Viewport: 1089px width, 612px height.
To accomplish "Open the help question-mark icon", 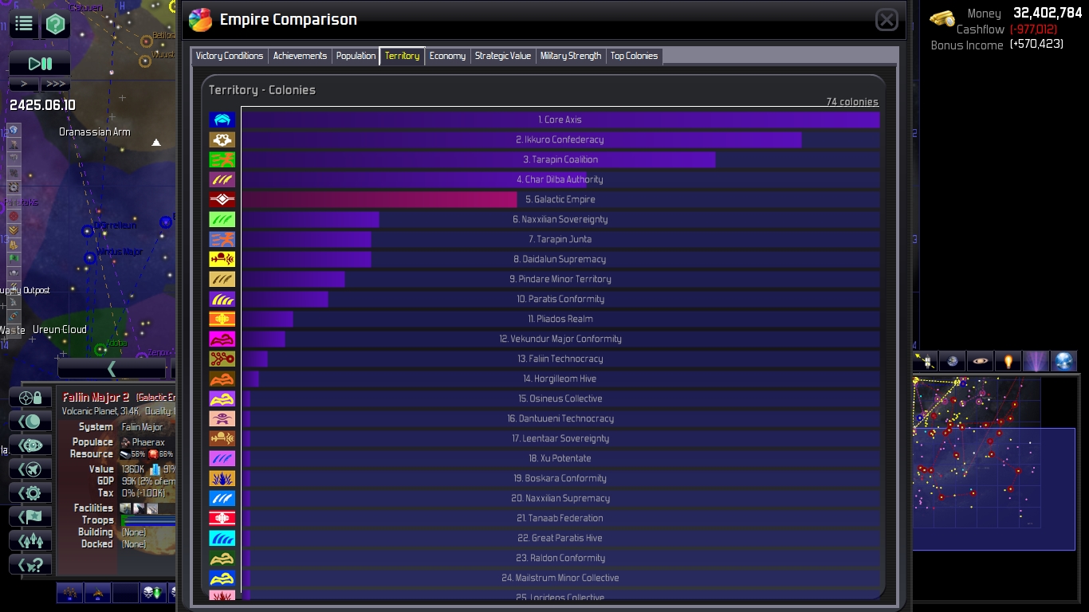I will 55,24.
